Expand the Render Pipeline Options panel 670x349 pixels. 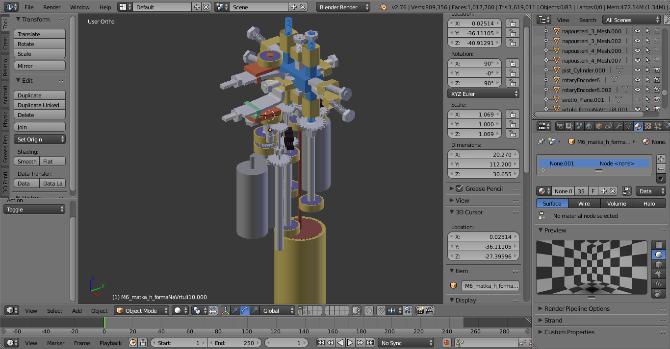(x=577, y=308)
